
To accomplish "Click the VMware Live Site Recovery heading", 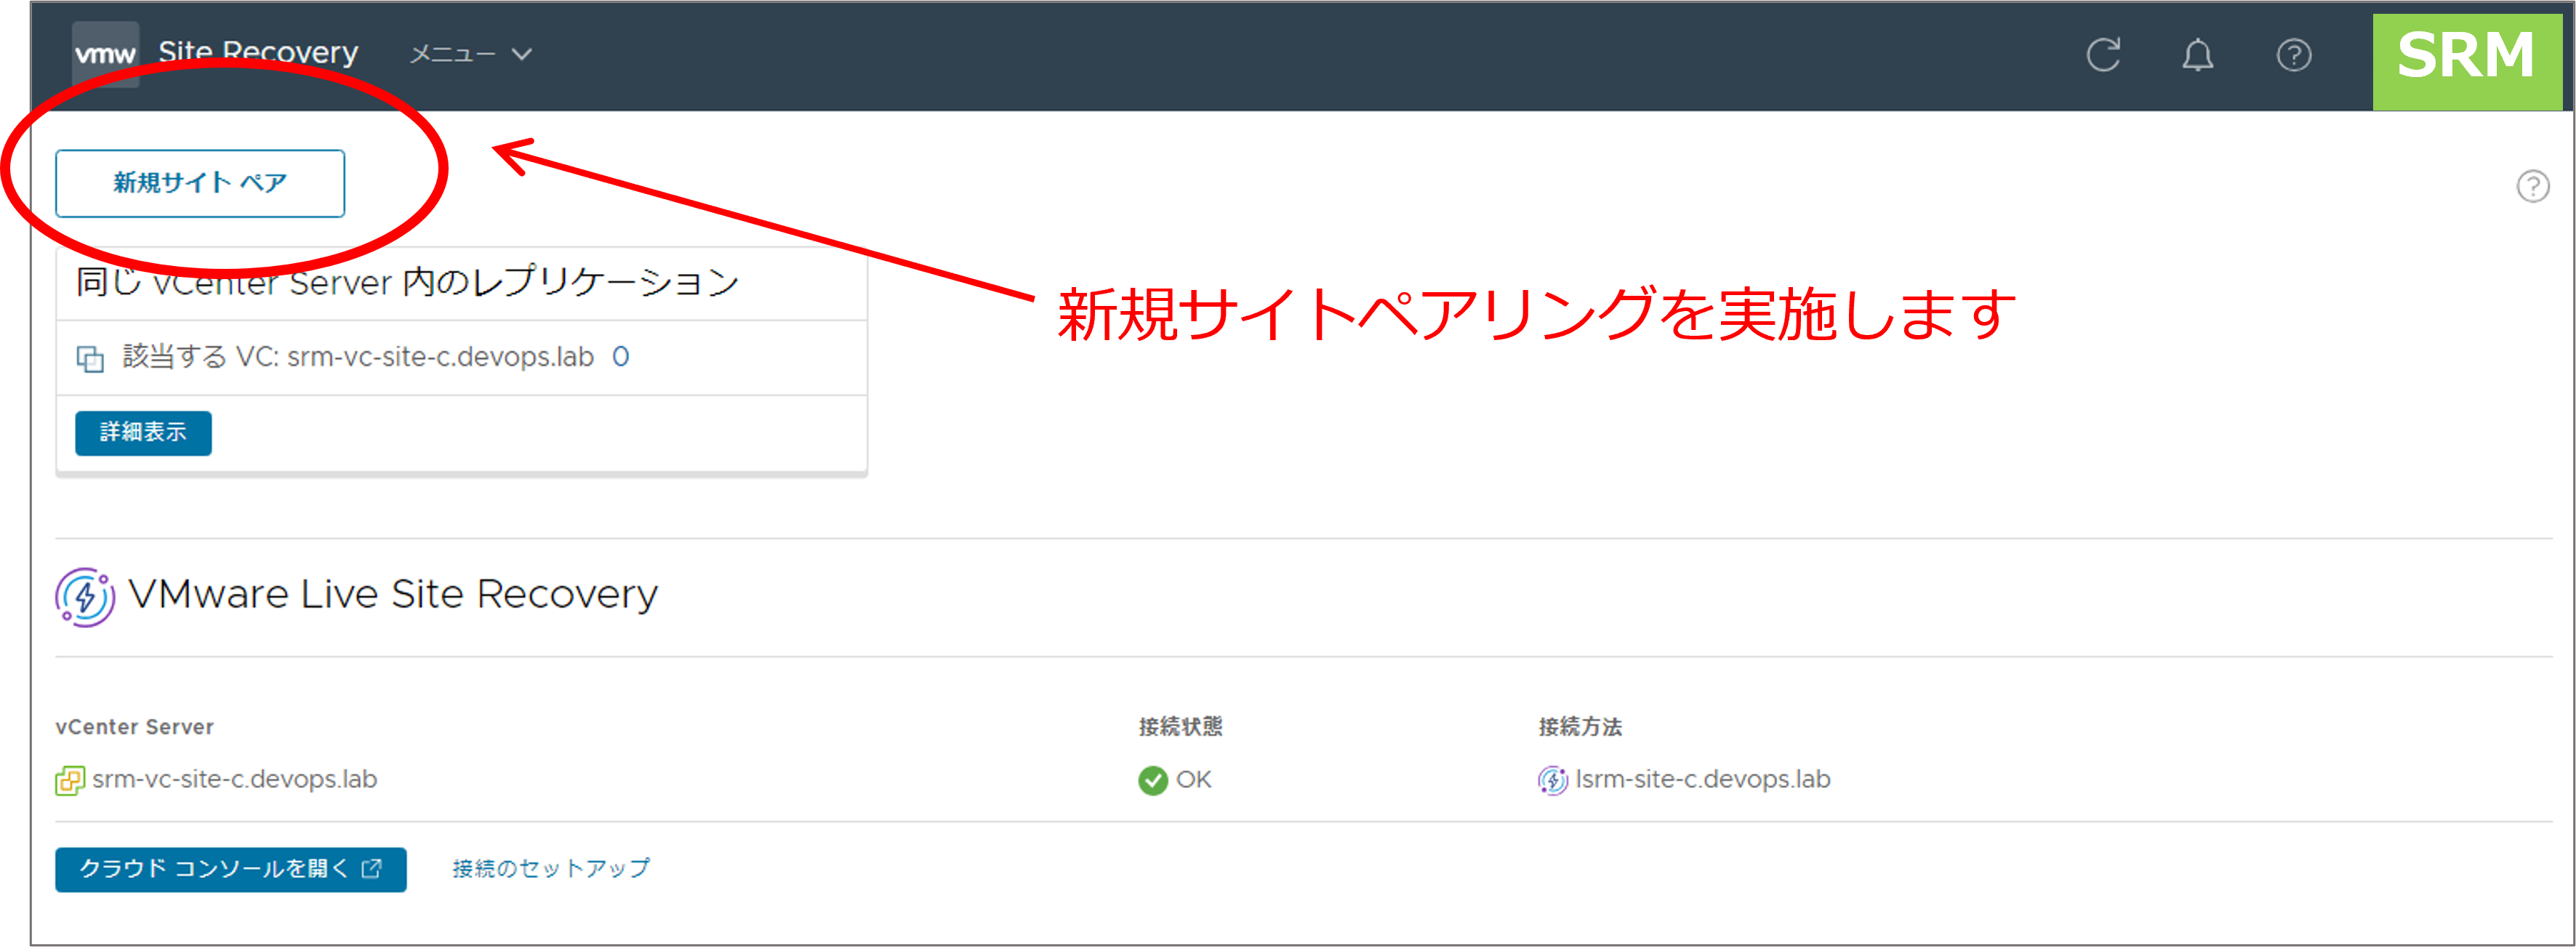I will [393, 594].
